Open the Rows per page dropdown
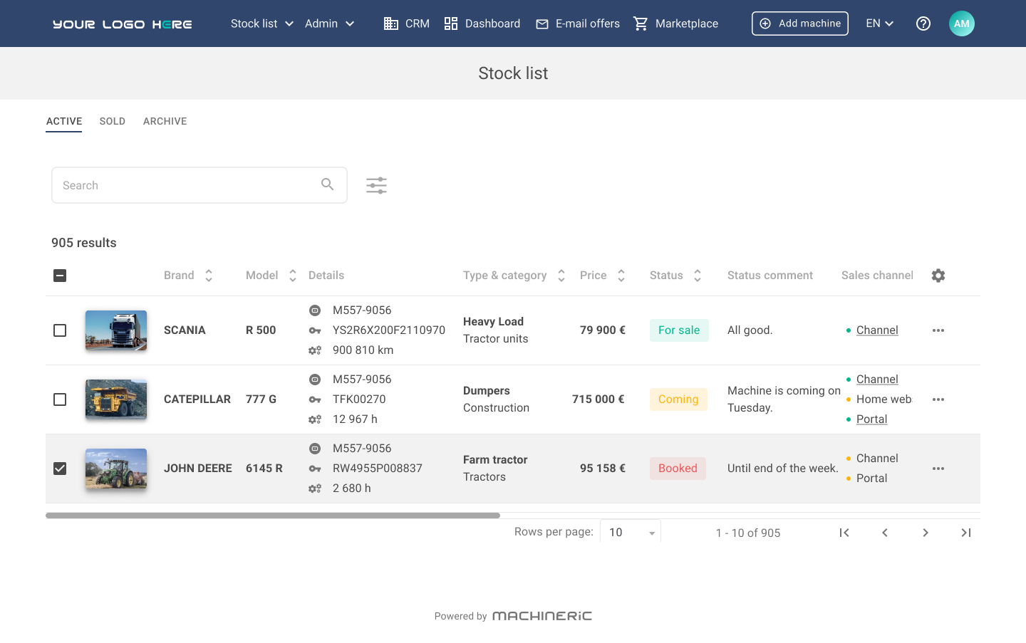 pos(631,533)
